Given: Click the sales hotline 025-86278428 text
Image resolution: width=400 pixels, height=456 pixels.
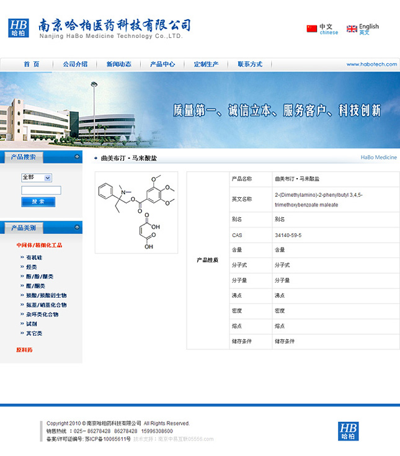Looking at the screenshot, I should 92,431.
